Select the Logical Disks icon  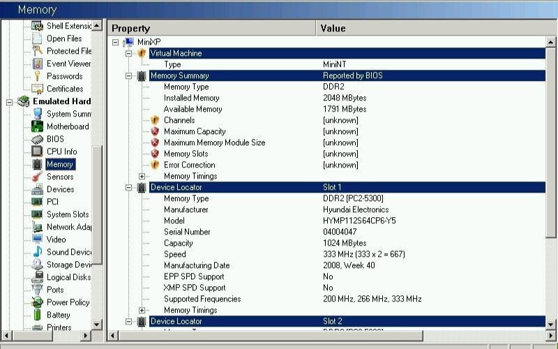click(37, 276)
